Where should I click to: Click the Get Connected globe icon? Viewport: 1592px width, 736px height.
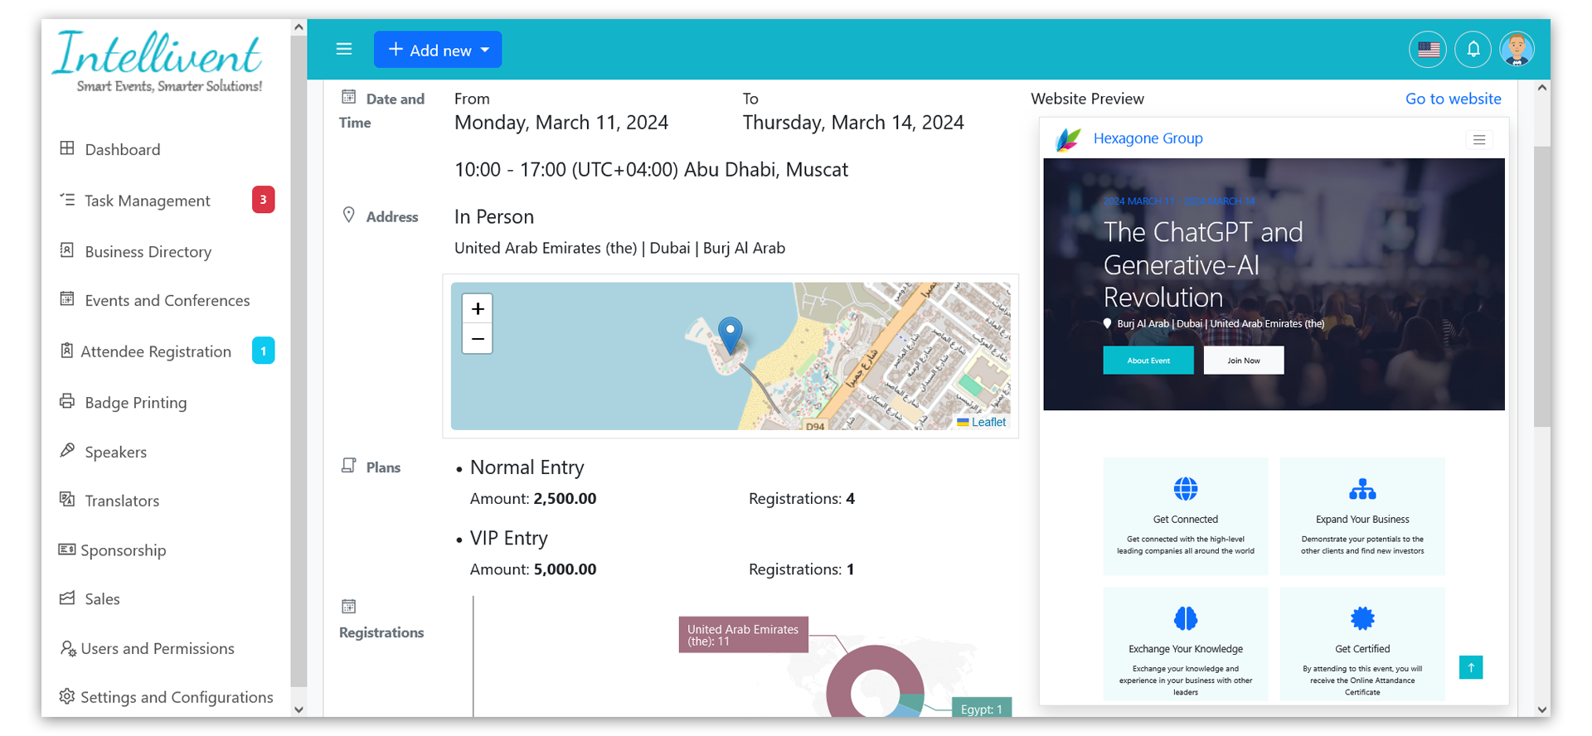[x=1186, y=489]
